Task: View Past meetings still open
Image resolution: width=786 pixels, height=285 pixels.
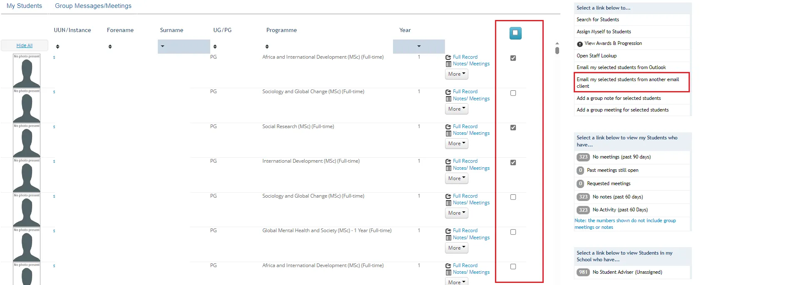Action: pyautogui.click(x=612, y=170)
